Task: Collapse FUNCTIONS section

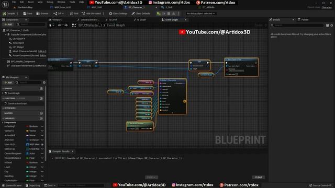Action: [x=3, y=99]
